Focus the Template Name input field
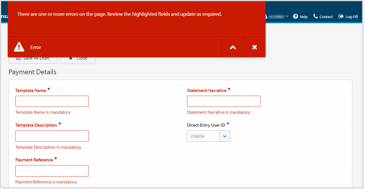365x190 pixels. click(52, 101)
